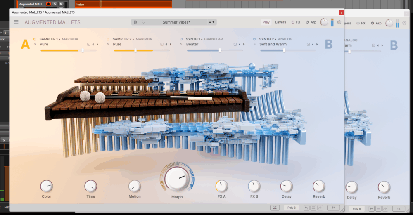This screenshot has height=215, width=413.
Task: Click the Morph knob
Action: (177, 178)
